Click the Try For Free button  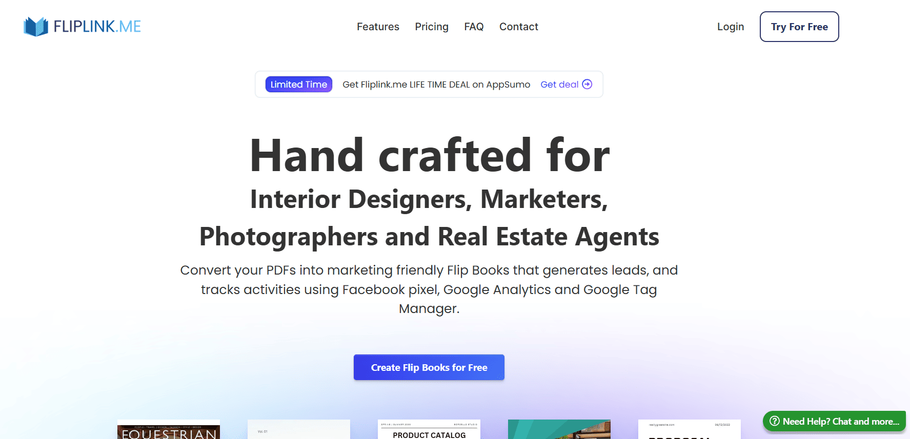click(799, 27)
